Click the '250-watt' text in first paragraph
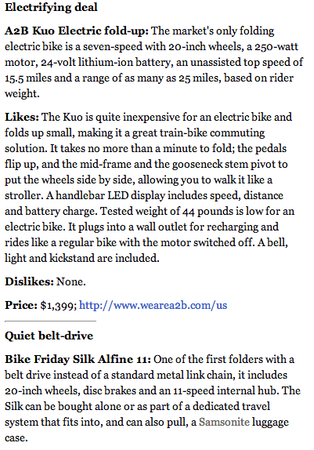The height and width of the screenshot is (450, 314). 276,47
